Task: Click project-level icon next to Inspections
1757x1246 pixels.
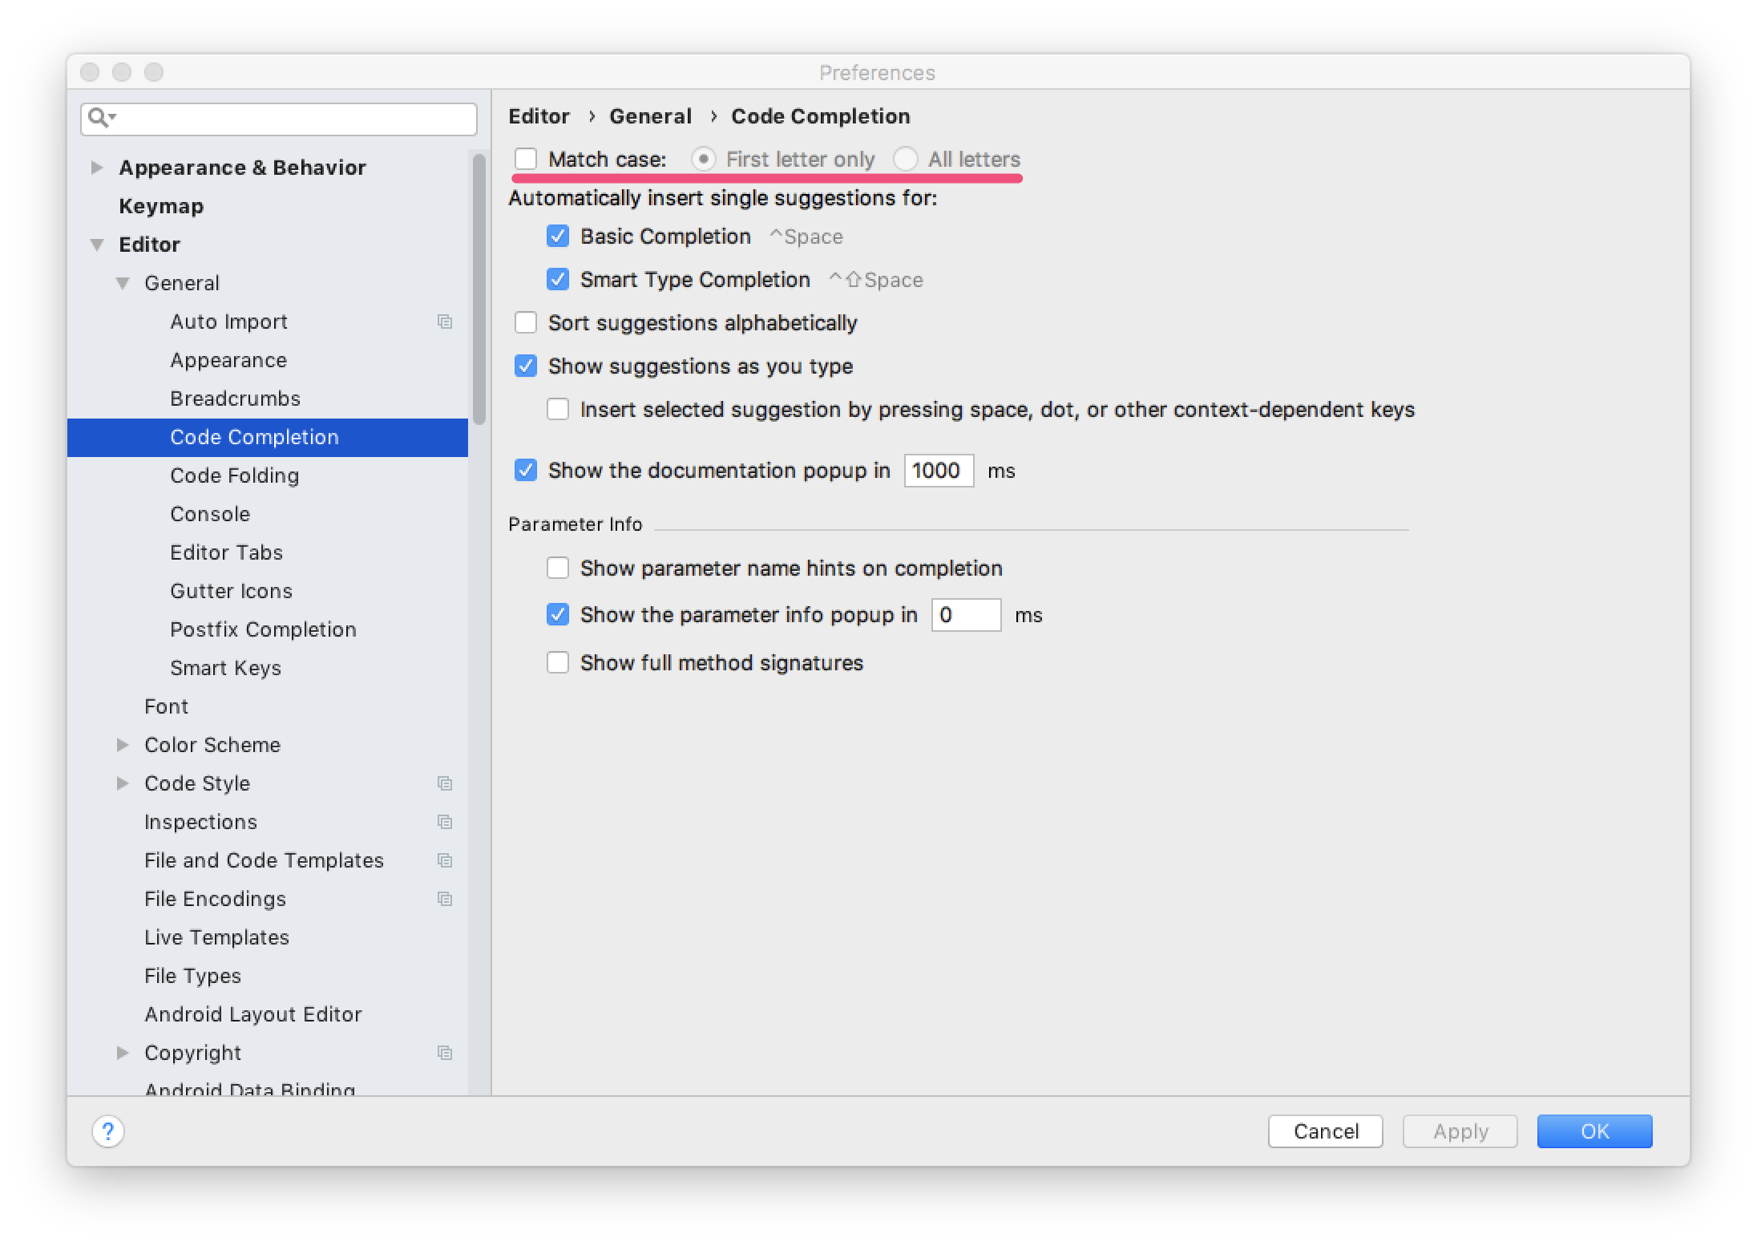Action: point(445,822)
